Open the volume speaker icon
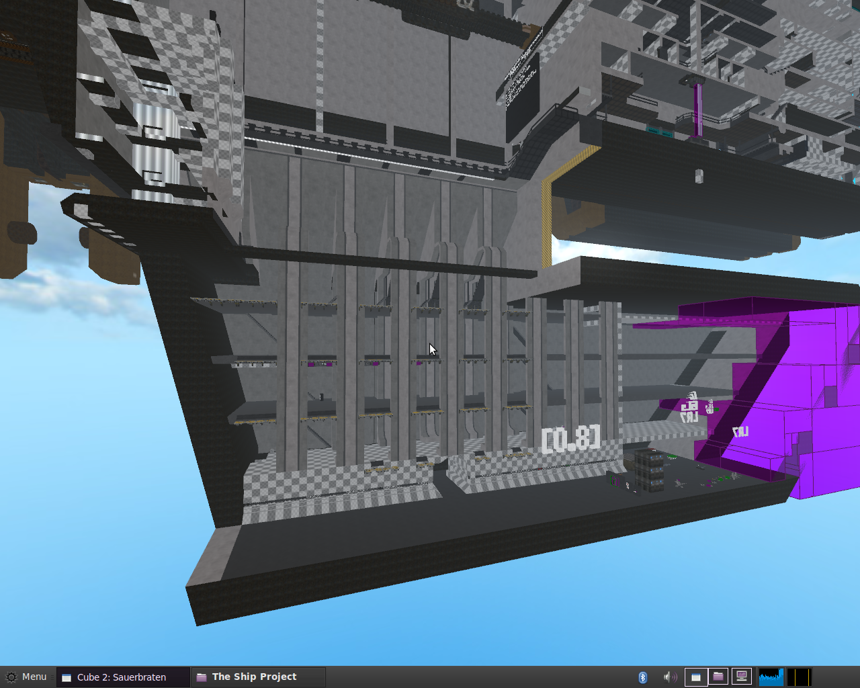 669,677
